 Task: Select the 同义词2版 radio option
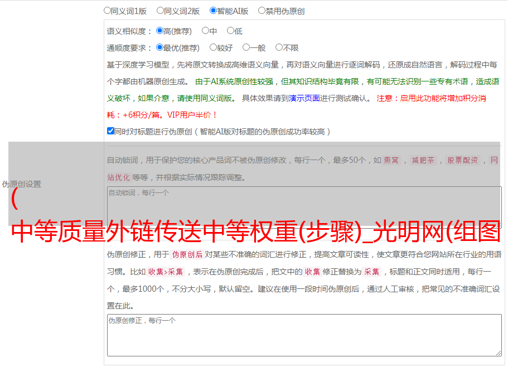[160, 11]
